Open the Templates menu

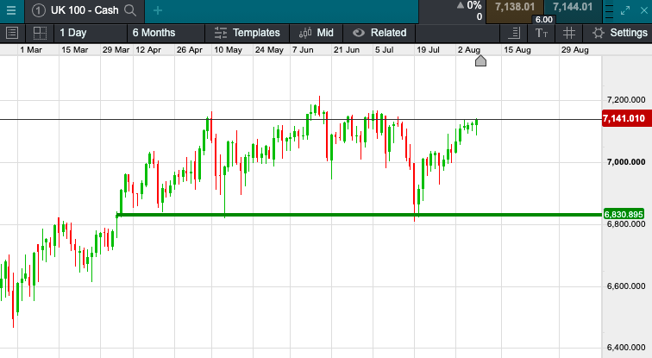click(x=247, y=33)
